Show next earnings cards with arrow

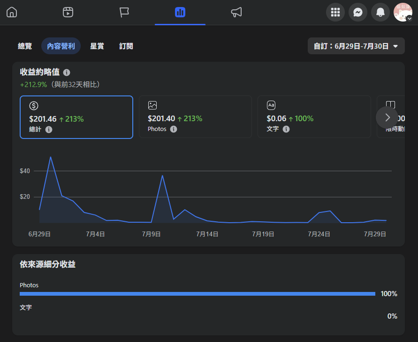pyautogui.click(x=387, y=117)
